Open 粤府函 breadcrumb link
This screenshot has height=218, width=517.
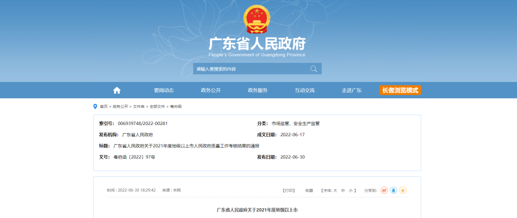[x=176, y=107]
